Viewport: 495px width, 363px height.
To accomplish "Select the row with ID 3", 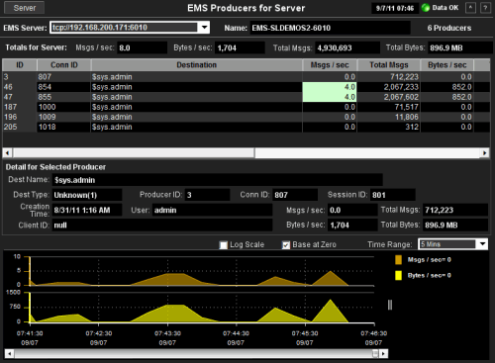I will (246, 77).
